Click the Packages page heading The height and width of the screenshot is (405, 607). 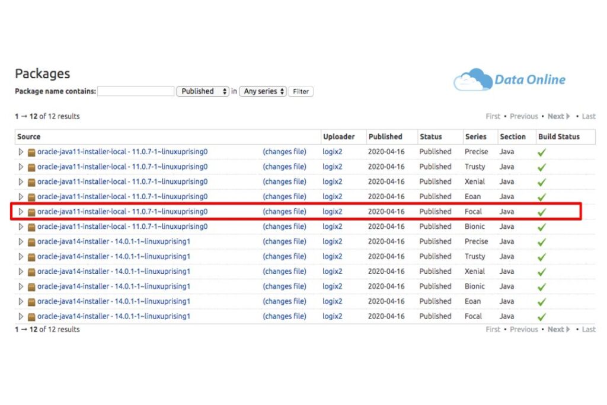tap(43, 74)
